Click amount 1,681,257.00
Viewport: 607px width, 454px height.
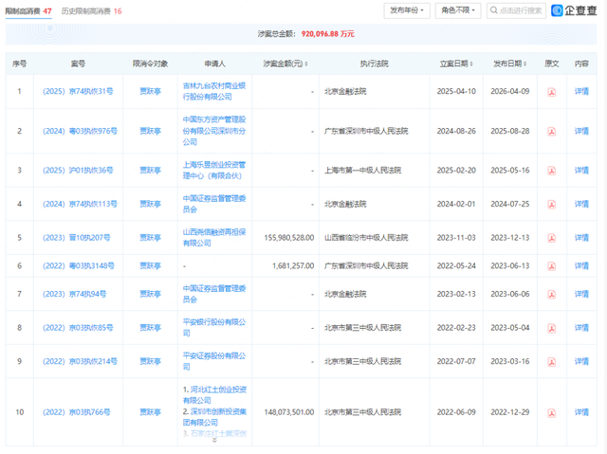tap(293, 266)
